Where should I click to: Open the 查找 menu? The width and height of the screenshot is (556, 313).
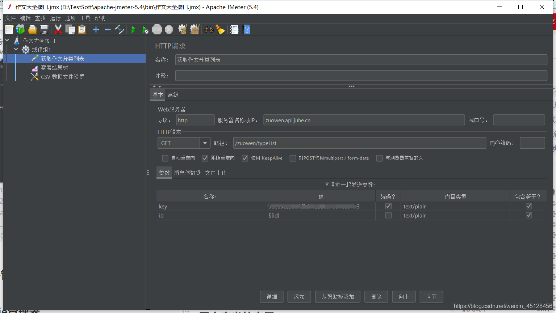(40, 18)
